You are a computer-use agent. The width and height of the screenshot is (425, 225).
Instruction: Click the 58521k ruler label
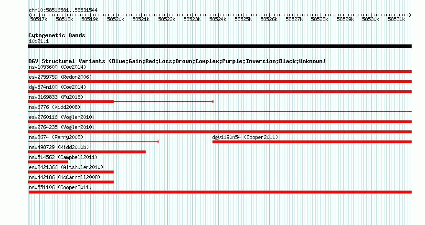[141, 19]
